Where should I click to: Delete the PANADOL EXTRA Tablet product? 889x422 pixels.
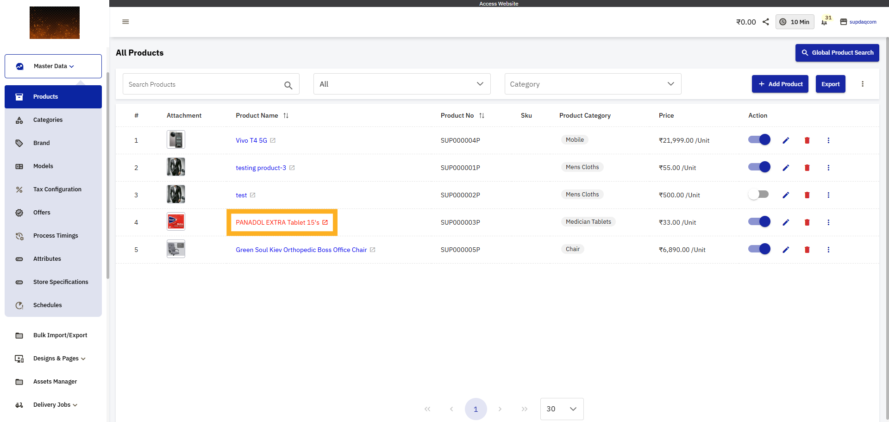coord(807,222)
